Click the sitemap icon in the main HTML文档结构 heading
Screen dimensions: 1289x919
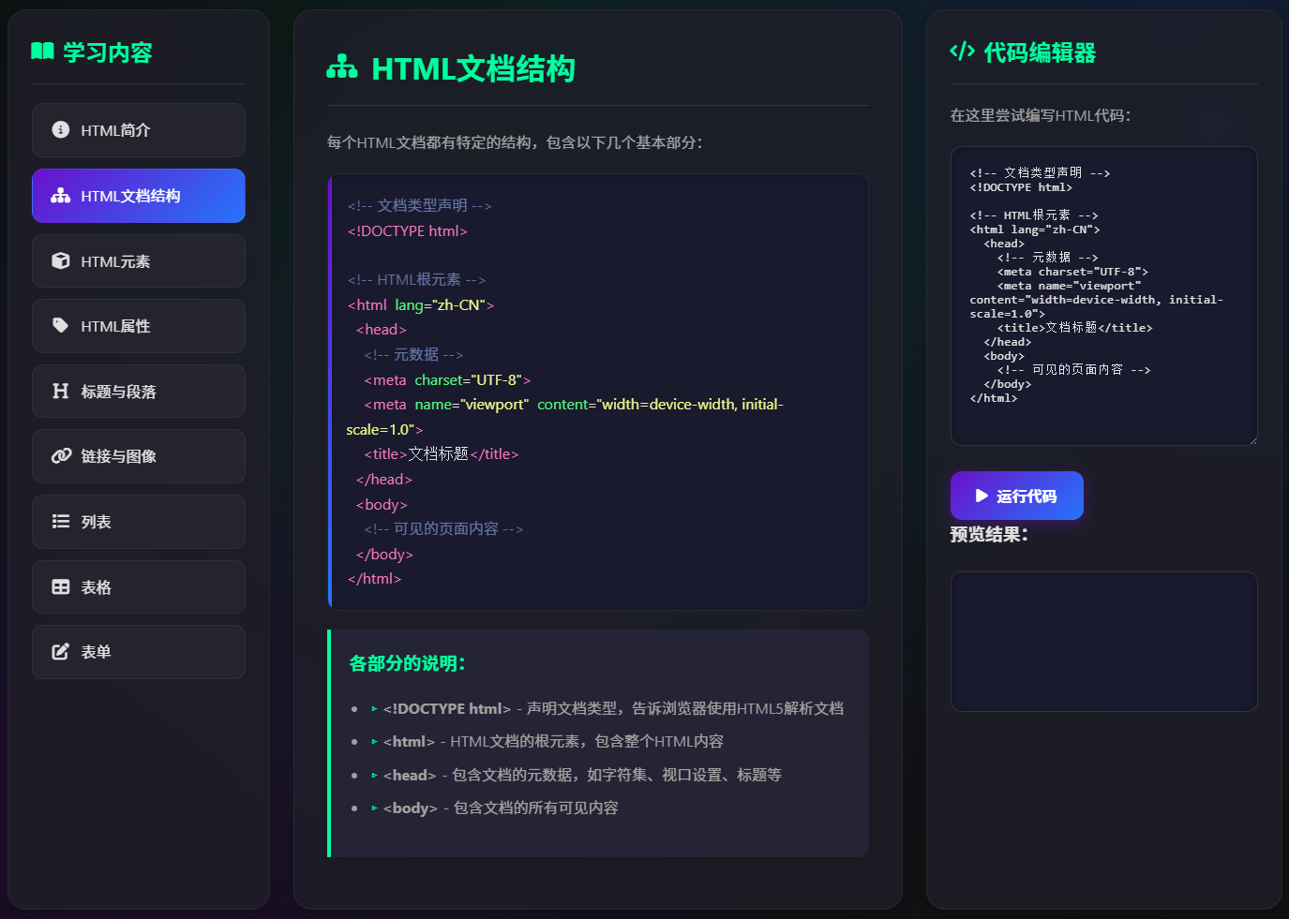point(342,67)
